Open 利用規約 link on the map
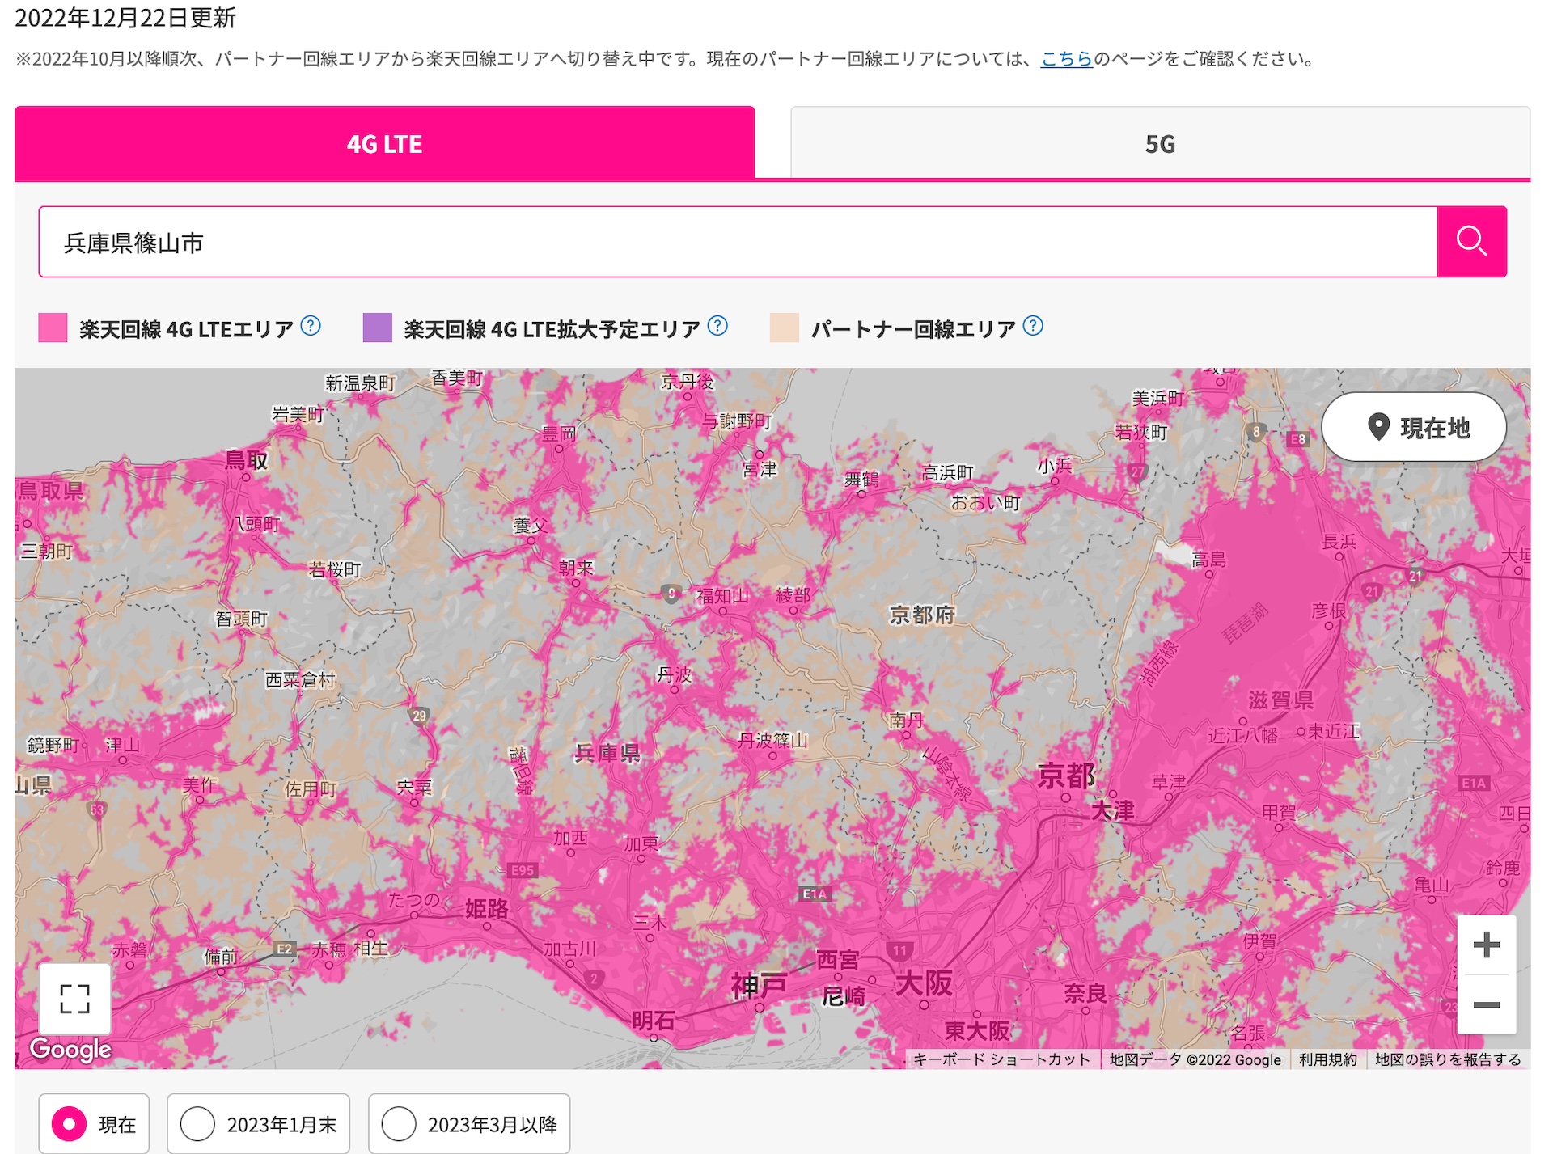This screenshot has width=1553, height=1154. click(1327, 1059)
